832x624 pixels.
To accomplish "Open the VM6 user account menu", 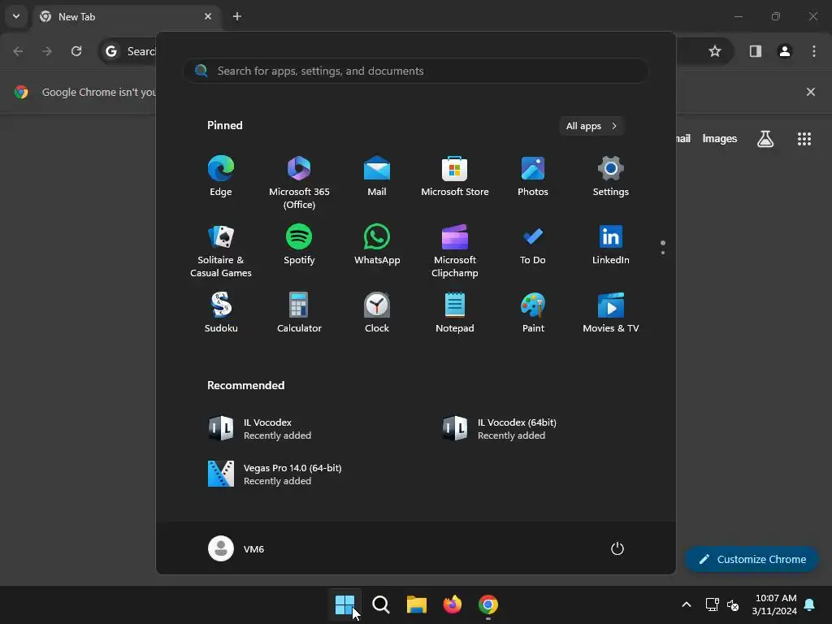I will coord(236,548).
